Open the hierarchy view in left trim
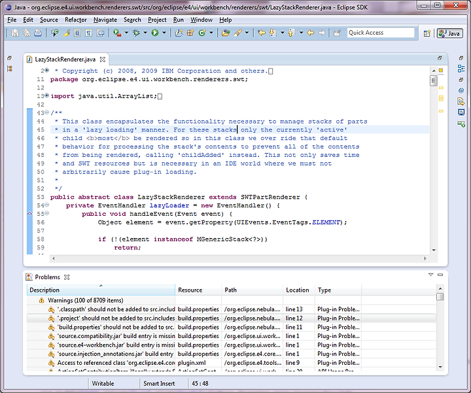The image size is (471, 393). [10, 69]
